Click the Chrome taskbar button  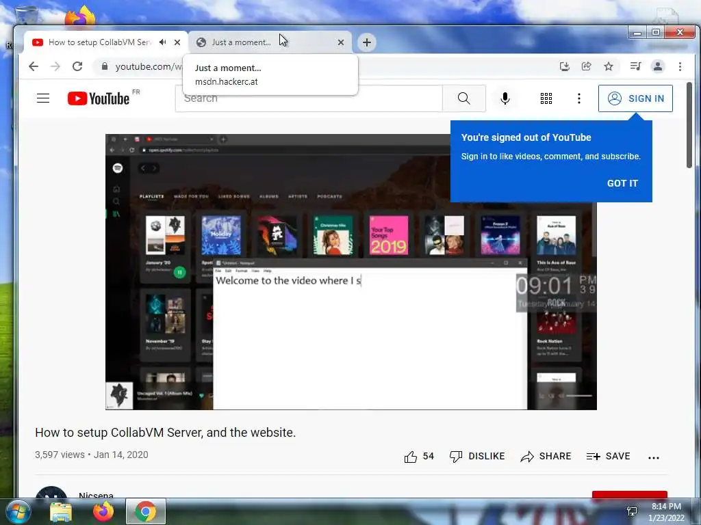(146, 511)
